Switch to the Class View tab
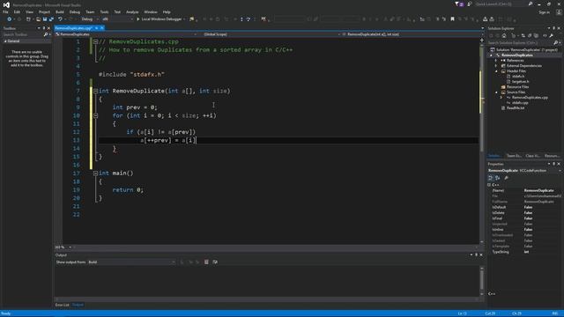 pyautogui.click(x=532, y=156)
